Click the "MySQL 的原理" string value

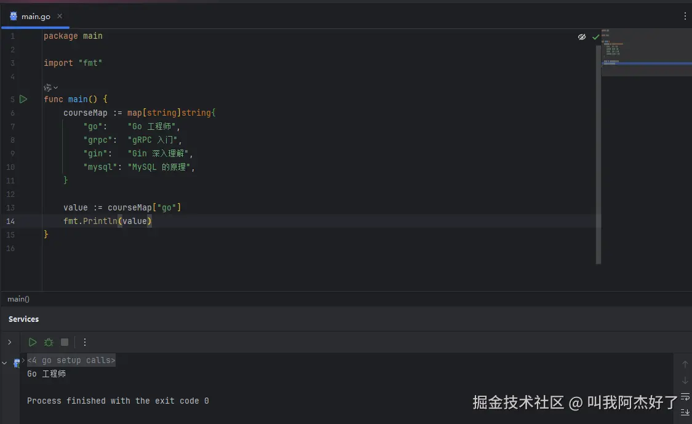click(159, 167)
